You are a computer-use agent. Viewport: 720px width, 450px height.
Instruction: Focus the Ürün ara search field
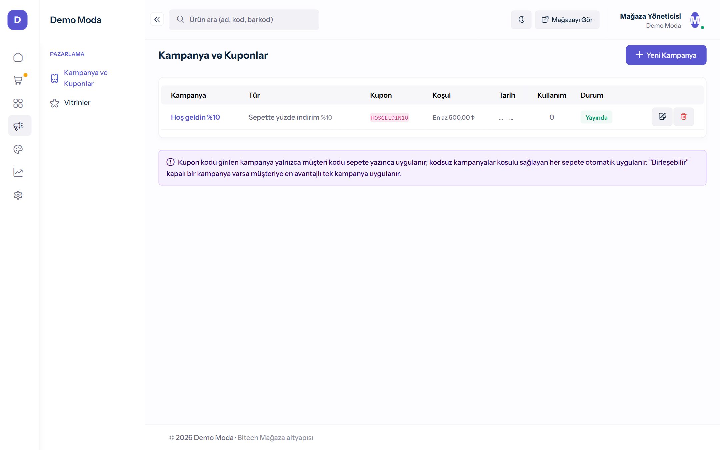pyautogui.click(x=244, y=20)
